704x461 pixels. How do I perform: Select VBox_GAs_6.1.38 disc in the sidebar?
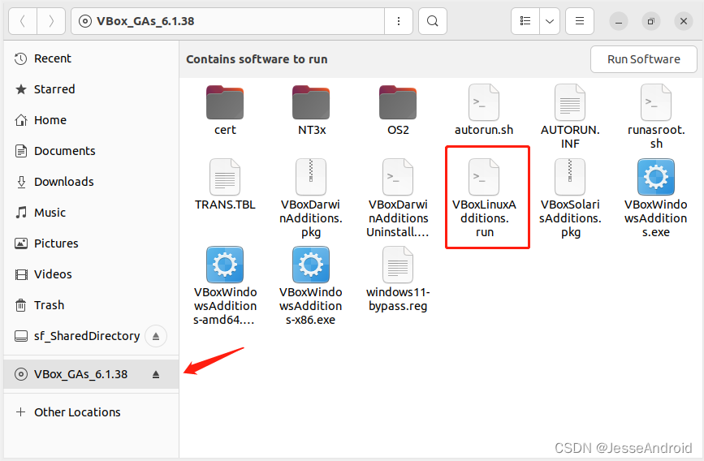click(x=91, y=374)
